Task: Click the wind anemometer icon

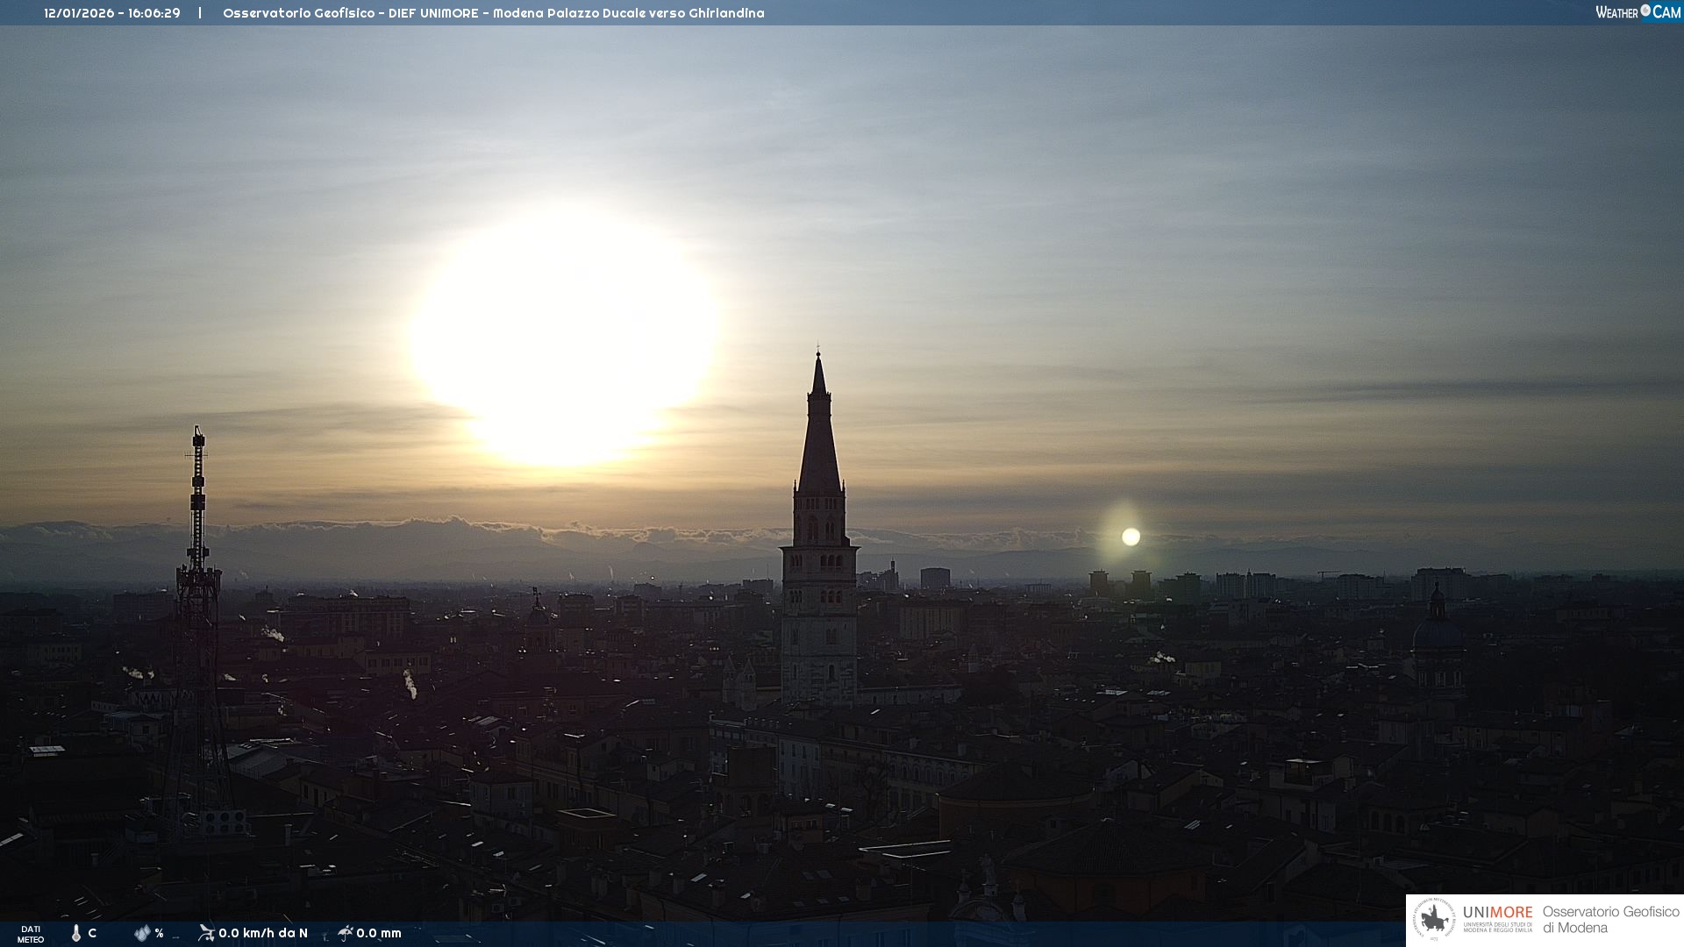Action: click(x=206, y=933)
